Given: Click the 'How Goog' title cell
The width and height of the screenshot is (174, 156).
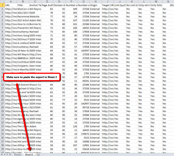Looking at the screenshot, I should point(23,36).
